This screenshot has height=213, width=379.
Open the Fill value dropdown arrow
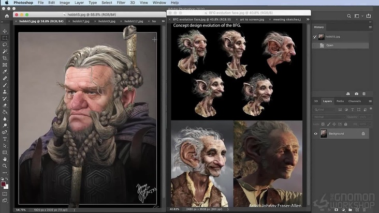click(x=369, y=124)
